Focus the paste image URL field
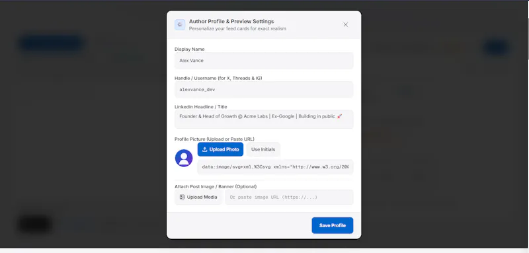529x253 pixels. [289, 197]
